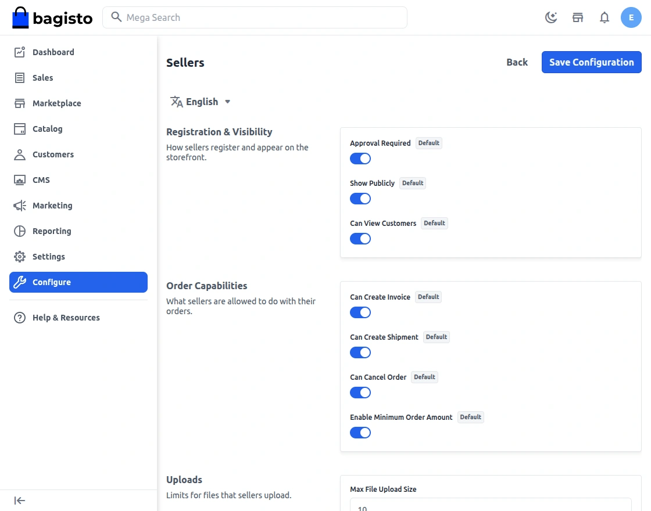Click the Sellers page heading
The width and height of the screenshot is (651, 511).
coord(185,63)
